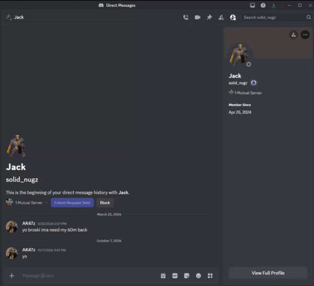Click the friend action icon on profile banner
Screen dimensions: 314x286
[x=294, y=35]
